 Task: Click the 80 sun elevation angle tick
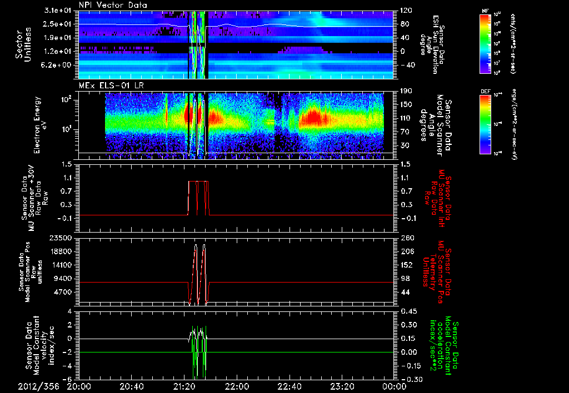405,24
